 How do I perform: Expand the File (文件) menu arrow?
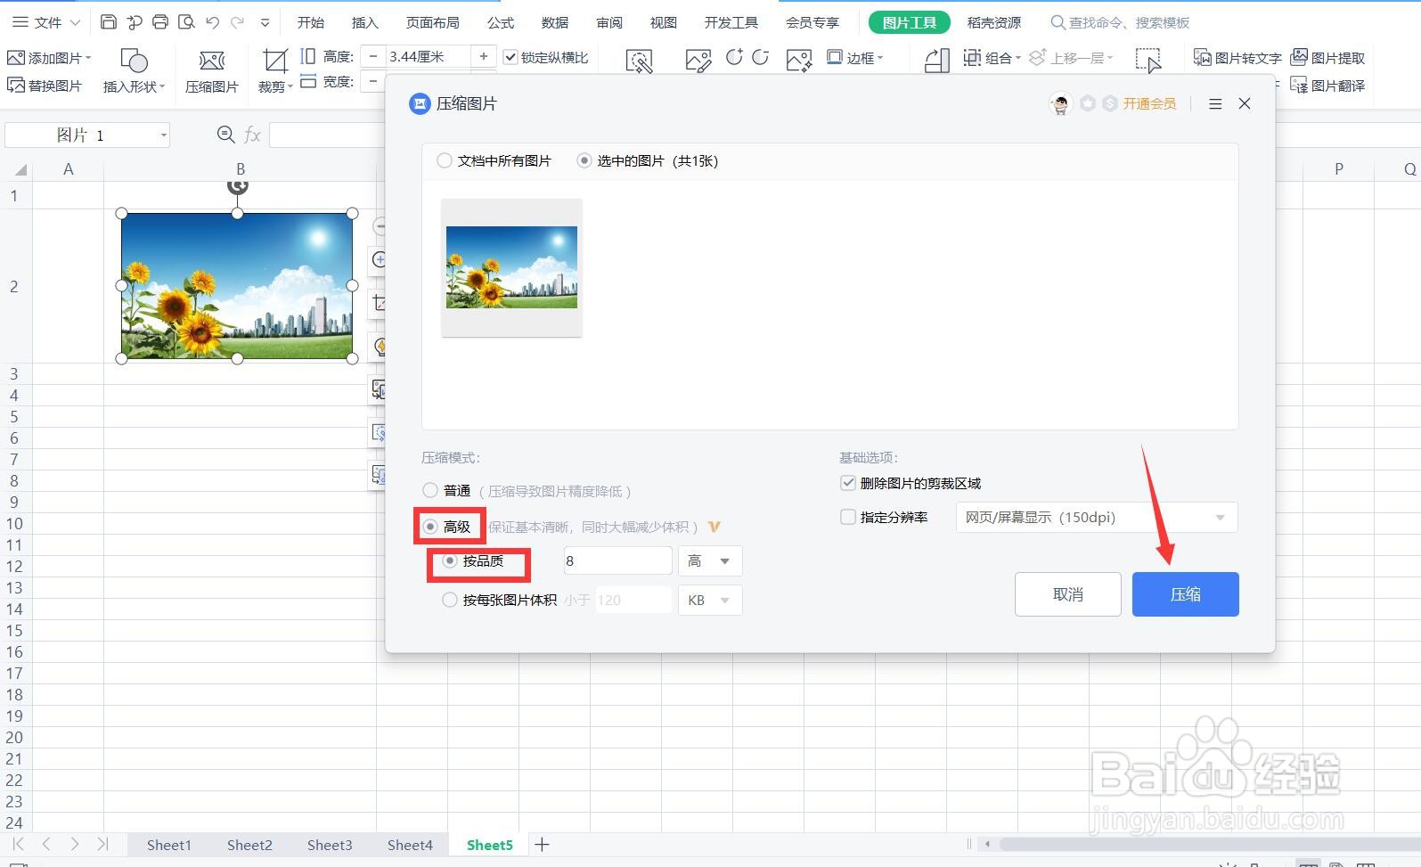pyautogui.click(x=75, y=22)
